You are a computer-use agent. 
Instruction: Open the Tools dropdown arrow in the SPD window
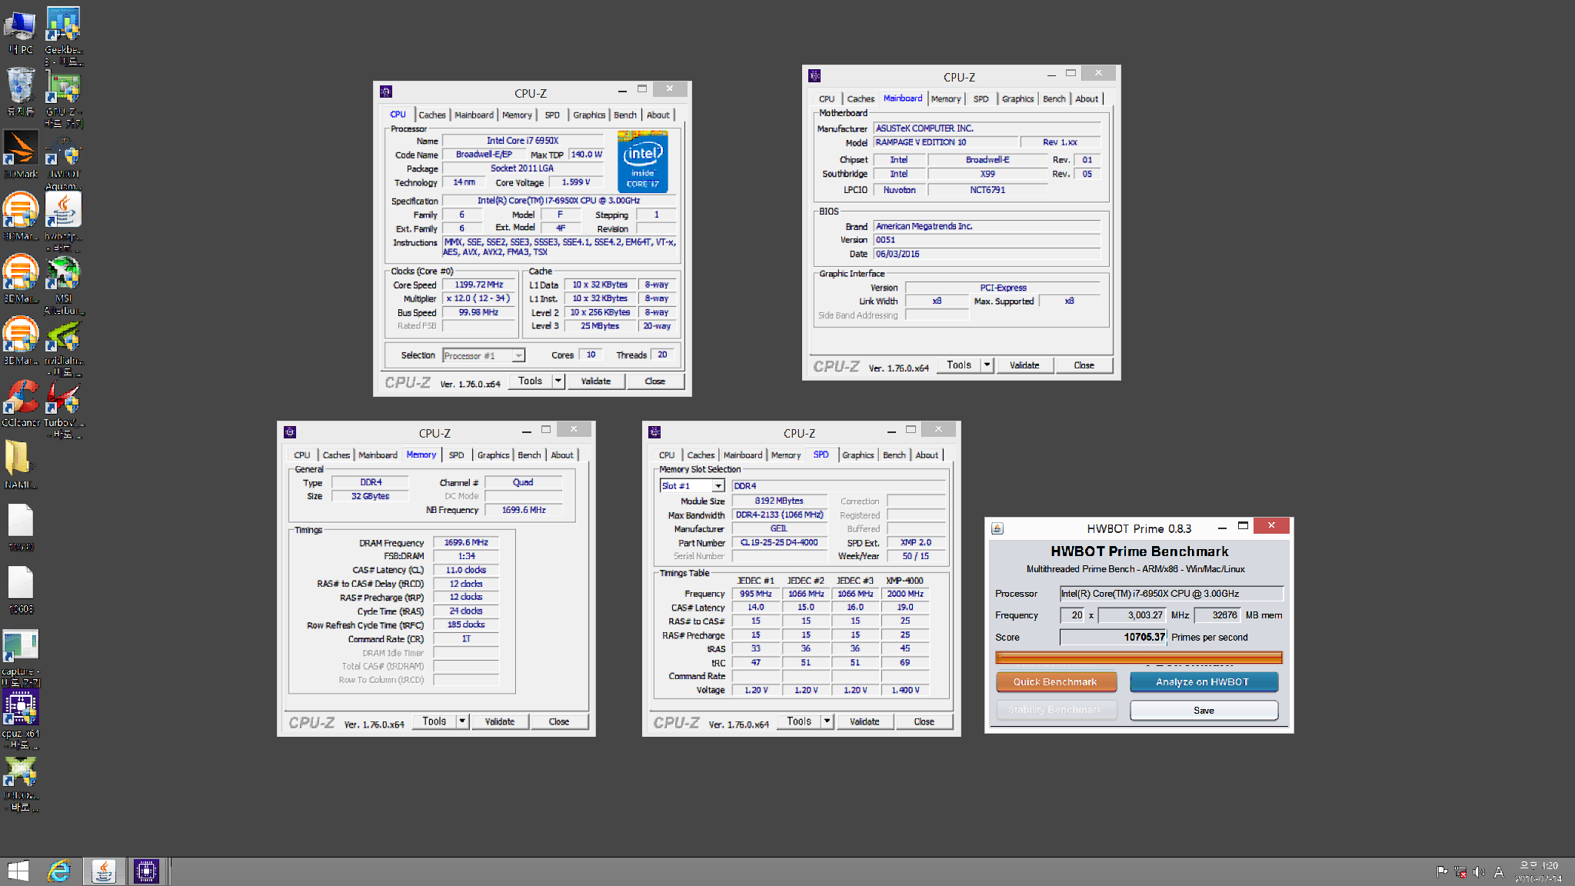tap(827, 721)
